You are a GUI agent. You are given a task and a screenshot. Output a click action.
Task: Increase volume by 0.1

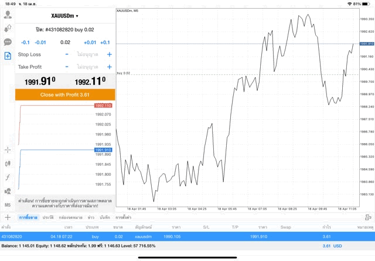pyautogui.click(x=105, y=43)
